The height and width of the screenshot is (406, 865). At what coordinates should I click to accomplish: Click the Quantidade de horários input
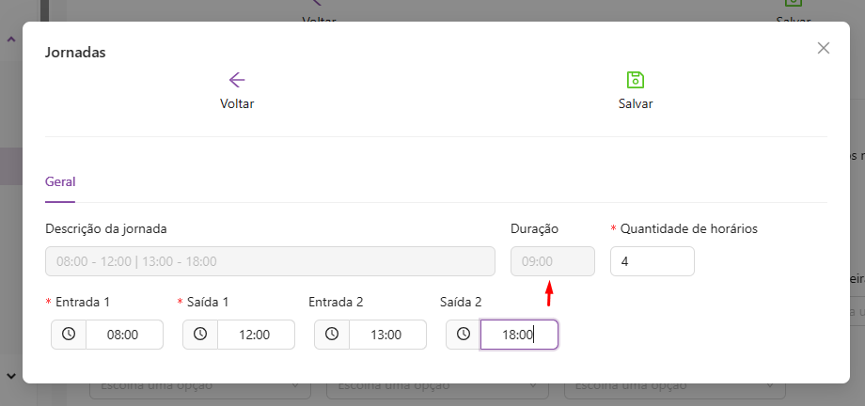click(x=652, y=261)
